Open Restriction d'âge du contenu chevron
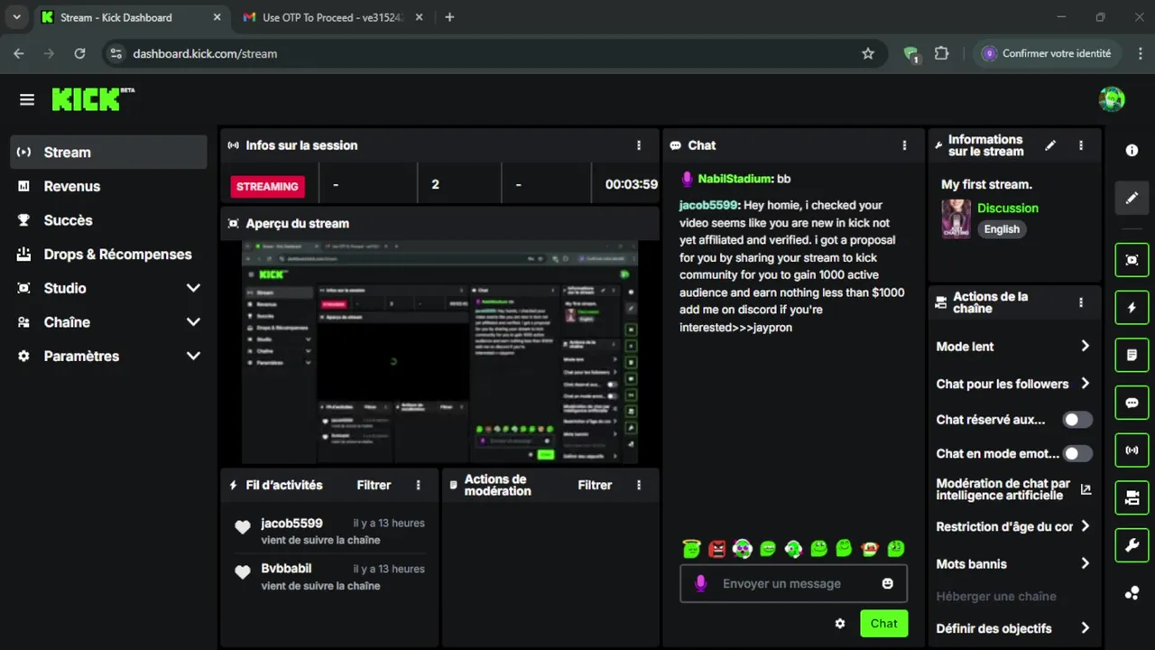 1085,526
